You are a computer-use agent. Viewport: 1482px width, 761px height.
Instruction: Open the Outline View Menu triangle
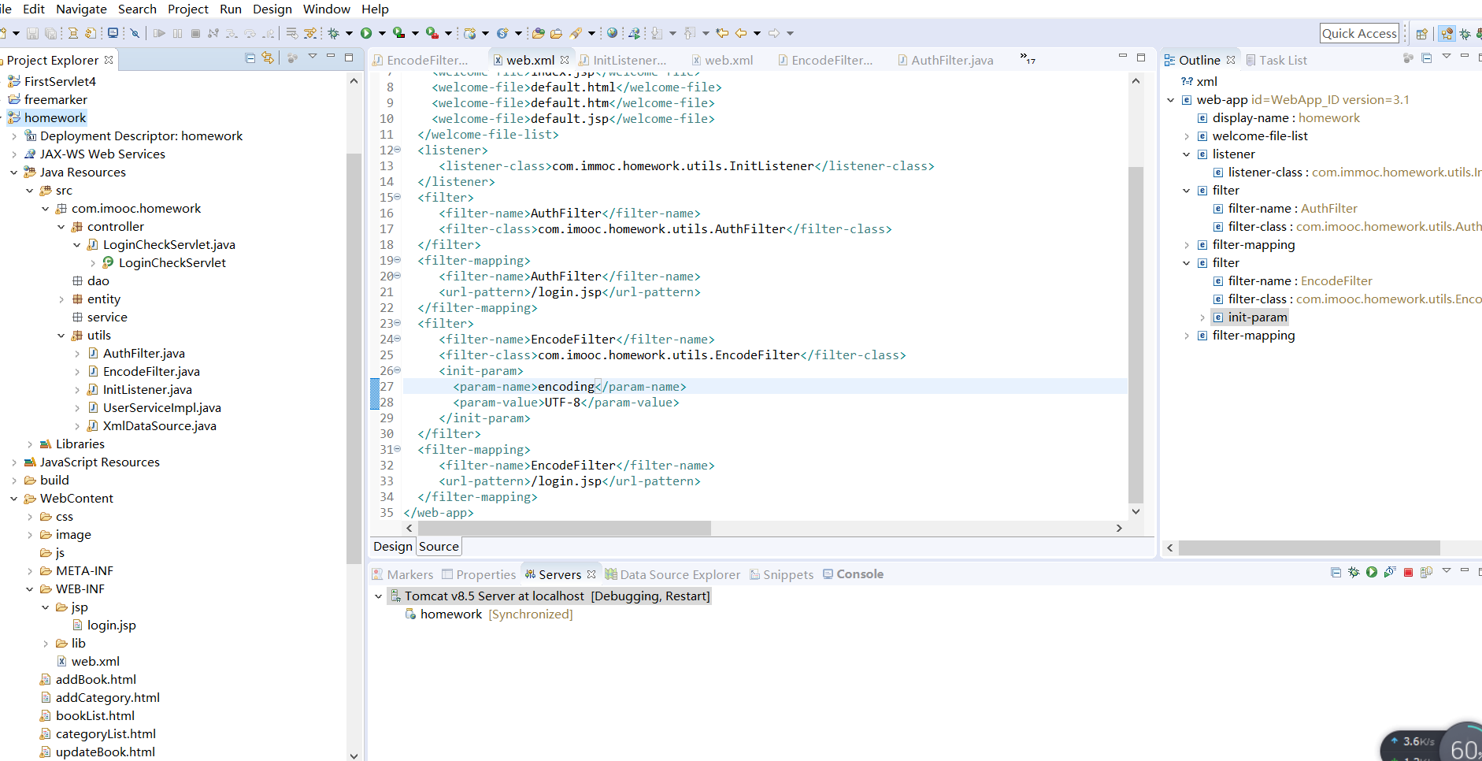click(x=1447, y=57)
